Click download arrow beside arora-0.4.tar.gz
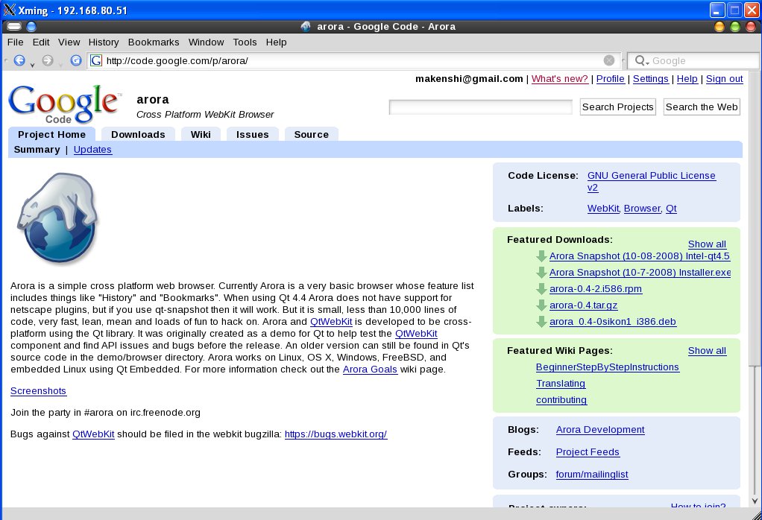This screenshot has width=762, height=520. (541, 305)
